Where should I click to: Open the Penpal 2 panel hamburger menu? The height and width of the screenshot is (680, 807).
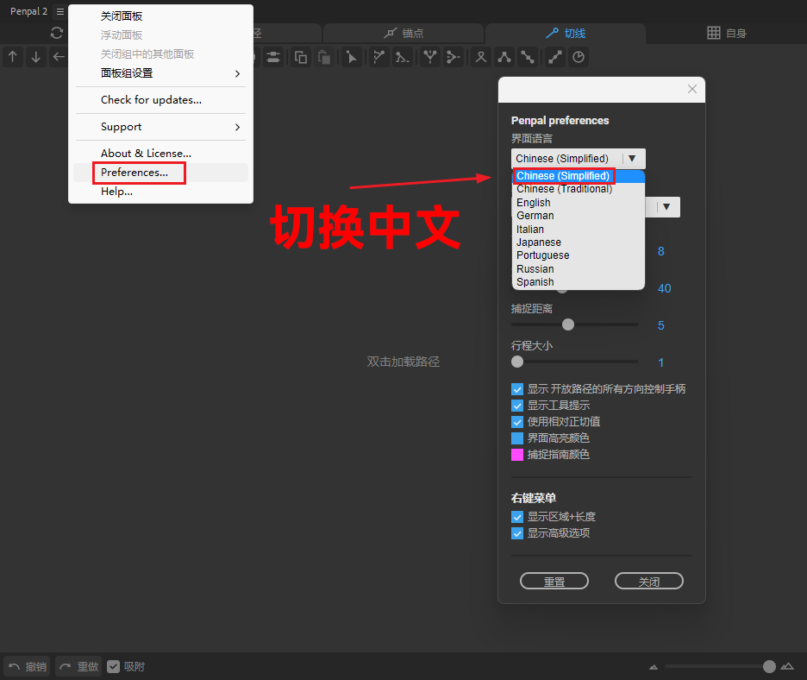point(60,11)
